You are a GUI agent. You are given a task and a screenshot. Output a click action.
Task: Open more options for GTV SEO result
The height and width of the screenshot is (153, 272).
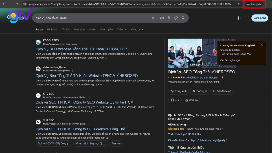[89, 97]
